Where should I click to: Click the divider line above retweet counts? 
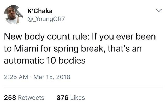click(83, 87)
